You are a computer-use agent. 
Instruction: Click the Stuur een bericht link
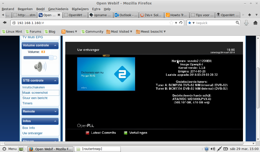[35, 98]
